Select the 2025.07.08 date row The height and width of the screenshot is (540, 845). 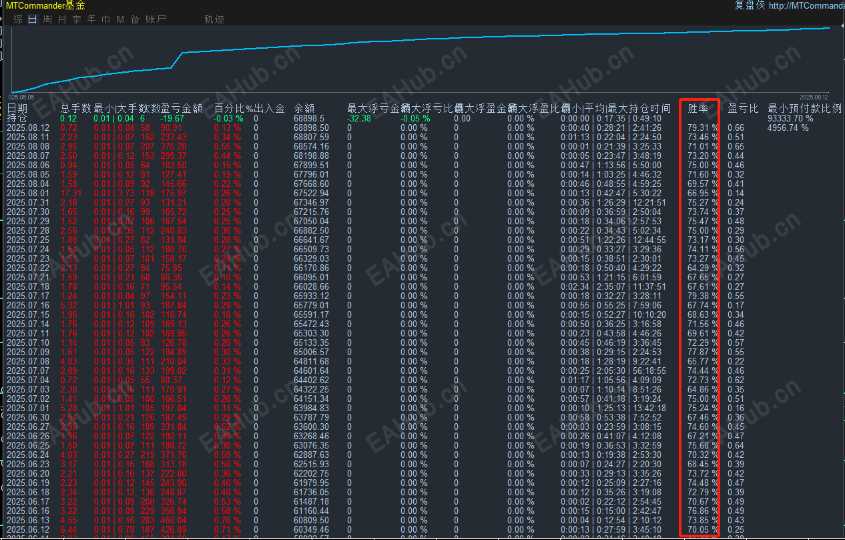point(28,361)
